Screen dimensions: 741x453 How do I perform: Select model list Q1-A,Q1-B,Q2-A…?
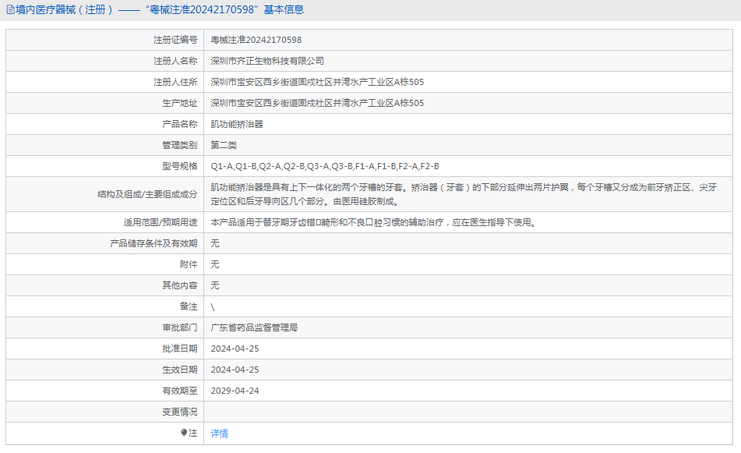[325, 166]
